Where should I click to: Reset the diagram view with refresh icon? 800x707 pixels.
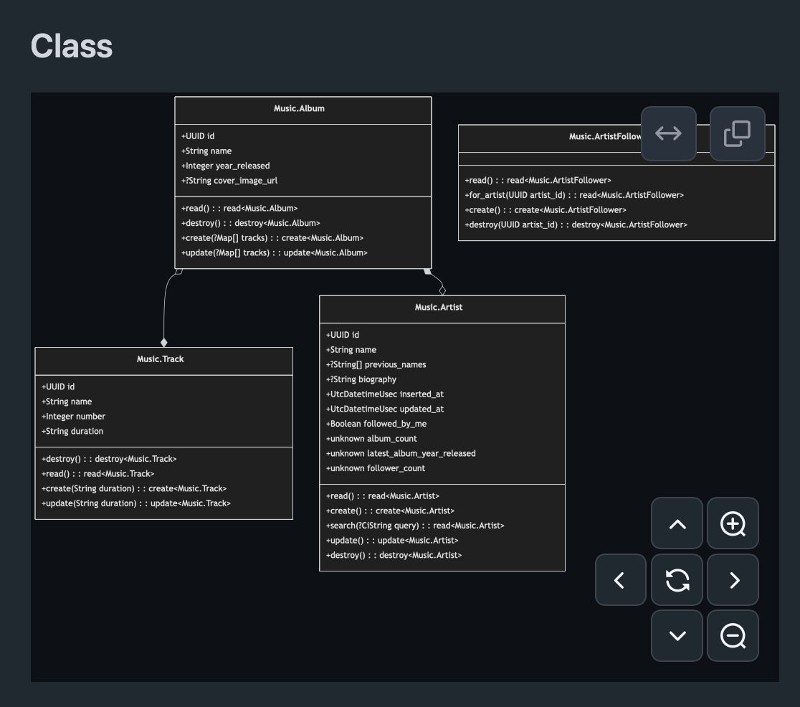point(677,580)
